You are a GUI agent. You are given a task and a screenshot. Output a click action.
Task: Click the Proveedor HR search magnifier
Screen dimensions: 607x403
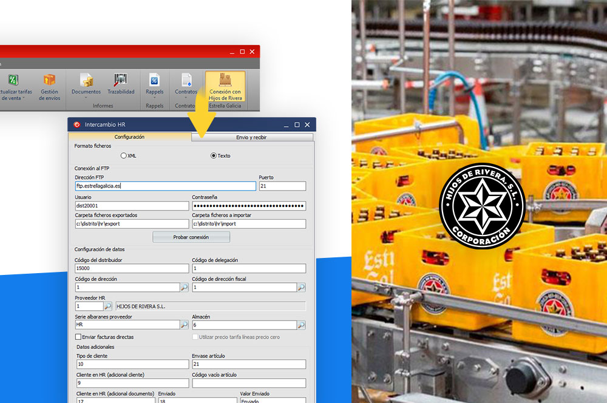tap(107, 306)
